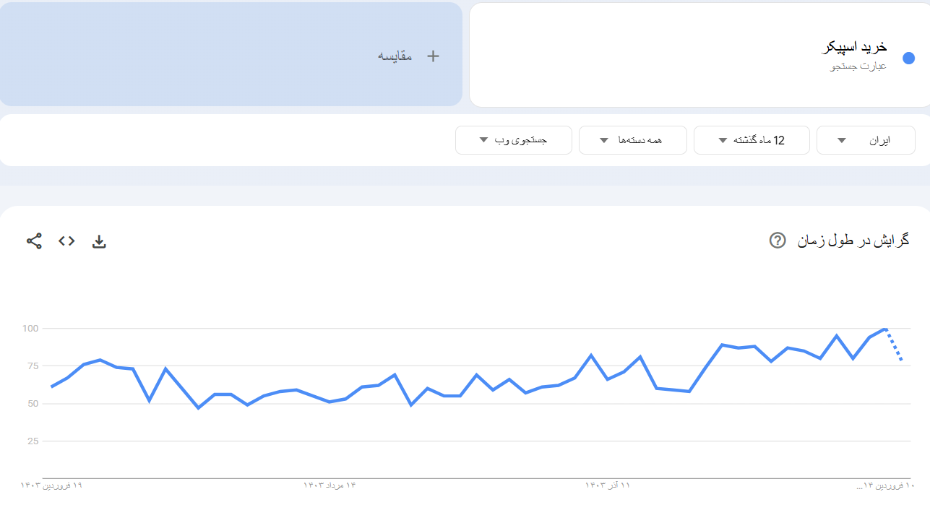Click the عبارت جستجو subtitle label
The image size is (930, 510).
pos(858,66)
